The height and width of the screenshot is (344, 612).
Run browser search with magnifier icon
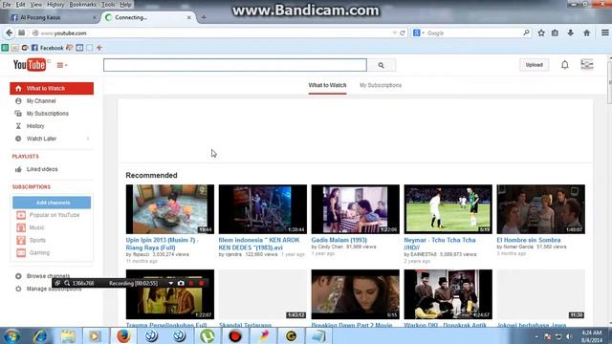coord(526,33)
